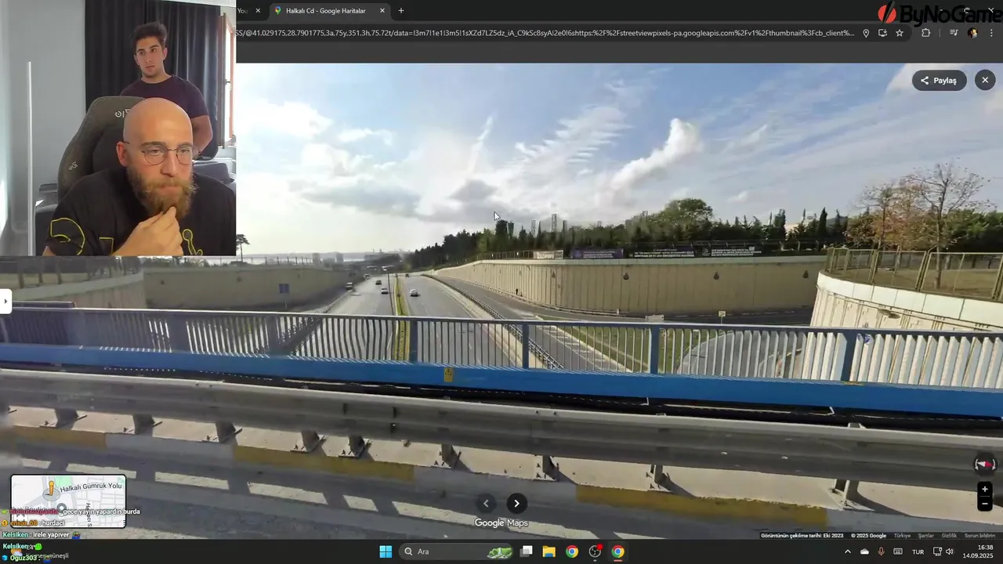This screenshot has height=564, width=1003.
Task: Open the OBS Studio taskbar icon
Action: click(x=595, y=551)
